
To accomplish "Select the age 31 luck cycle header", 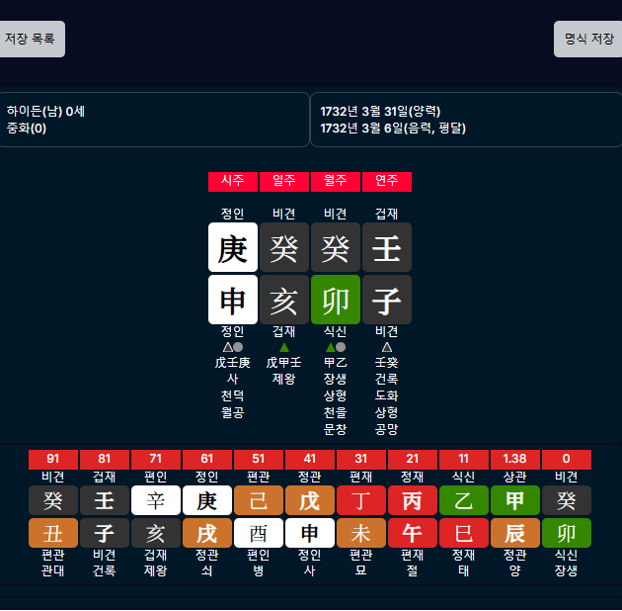I will coord(361,460).
